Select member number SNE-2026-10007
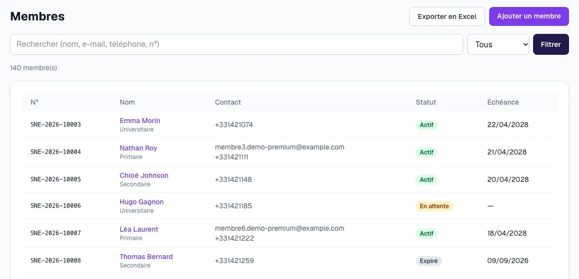The height and width of the screenshot is (279, 579). 56,233
